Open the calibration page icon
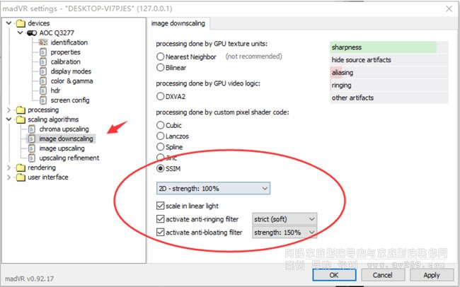460x287 pixels. (x=43, y=61)
